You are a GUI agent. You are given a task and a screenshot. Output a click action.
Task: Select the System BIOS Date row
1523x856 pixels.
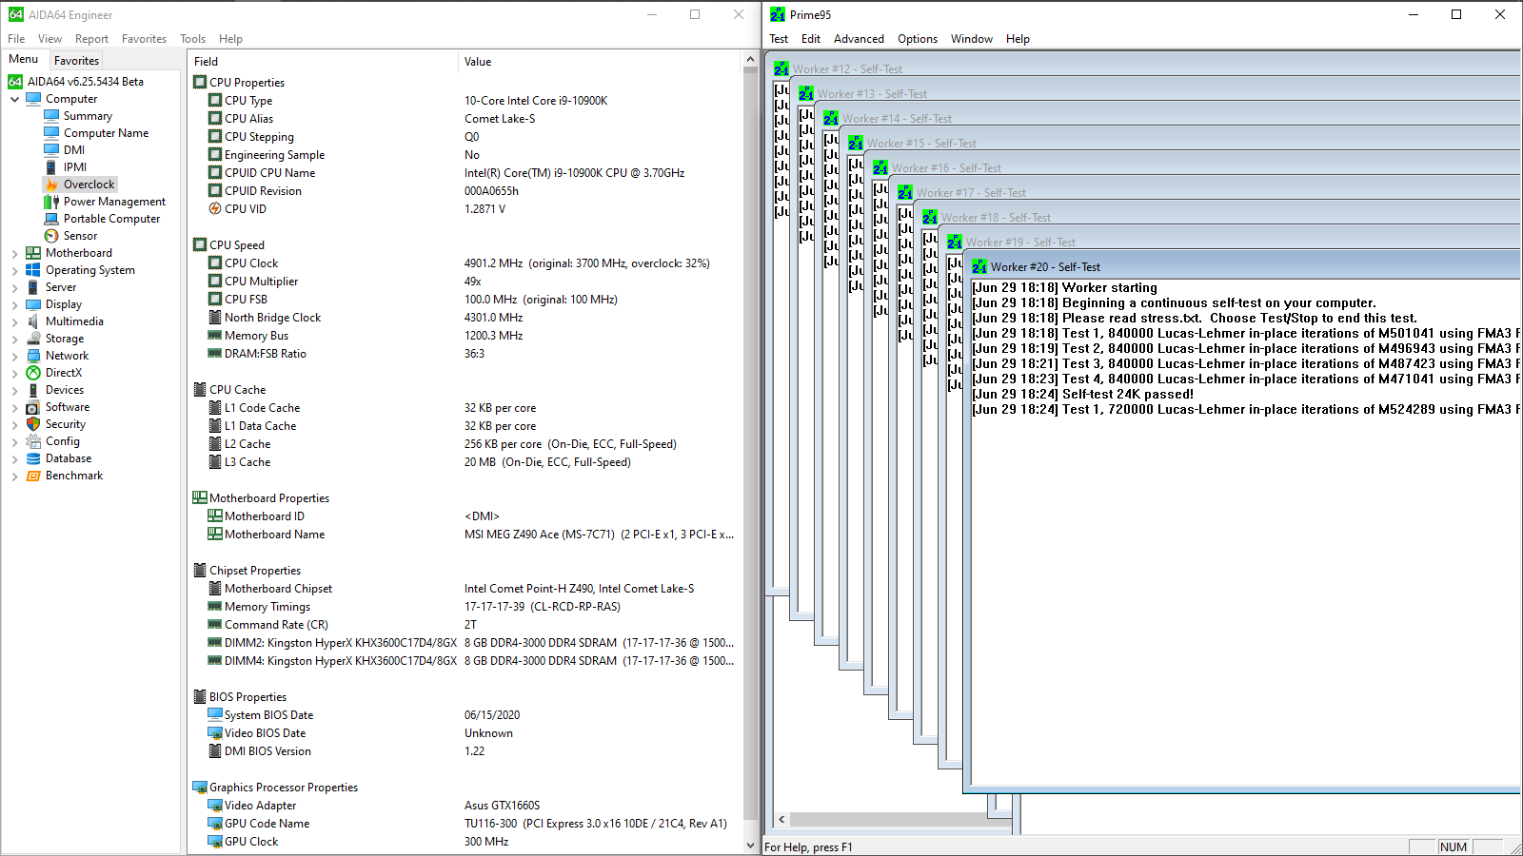[x=465, y=715]
